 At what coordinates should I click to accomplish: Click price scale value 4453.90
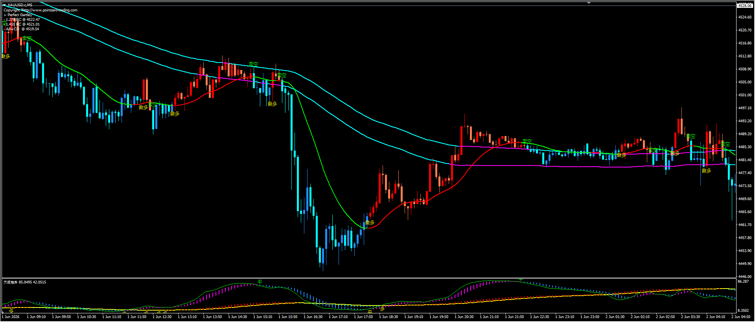[745, 251]
